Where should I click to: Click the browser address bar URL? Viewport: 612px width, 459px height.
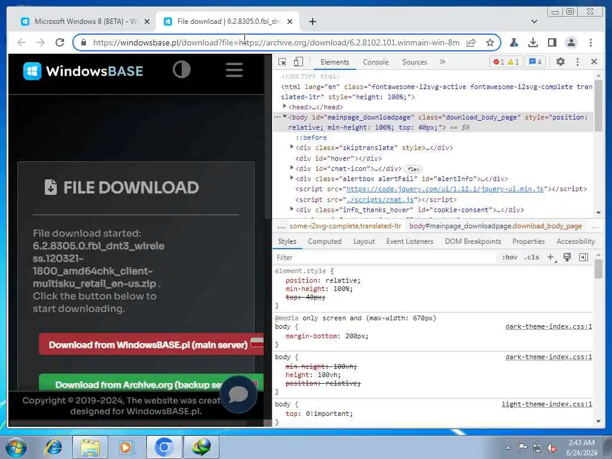(x=276, y=42)
